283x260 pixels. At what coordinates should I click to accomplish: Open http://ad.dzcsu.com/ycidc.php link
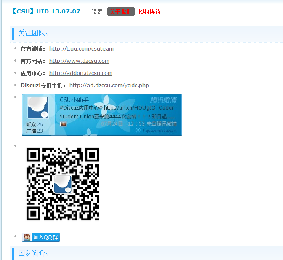pos(109,86)
